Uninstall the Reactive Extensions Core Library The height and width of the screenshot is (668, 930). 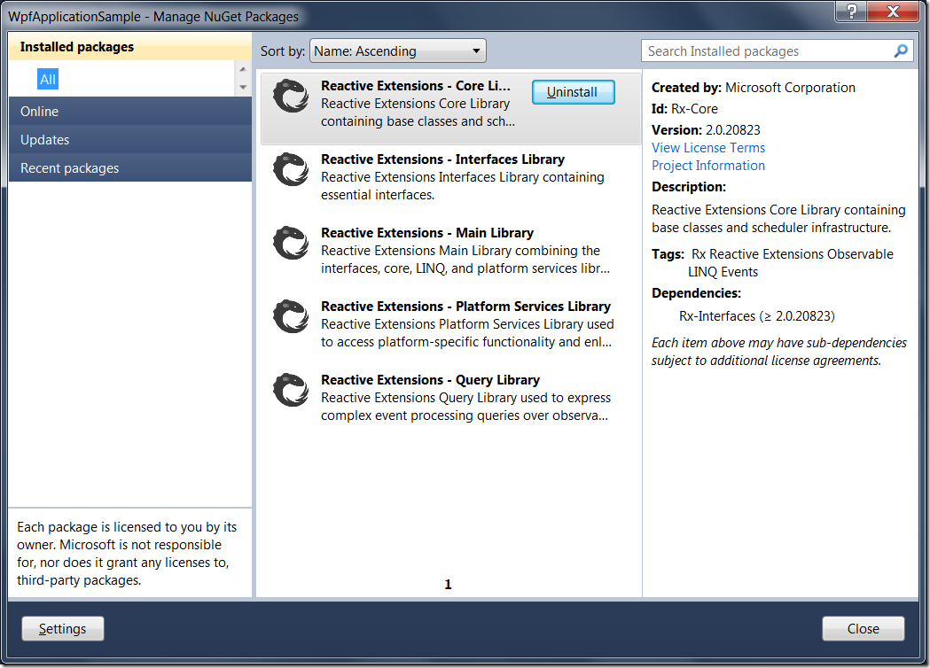(x=573, y=92)
